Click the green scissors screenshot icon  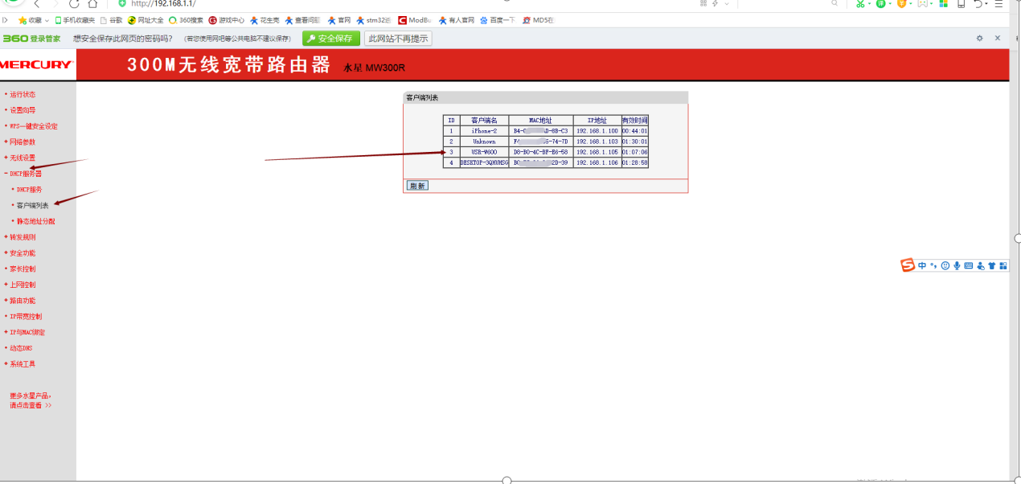coord(860,4)
